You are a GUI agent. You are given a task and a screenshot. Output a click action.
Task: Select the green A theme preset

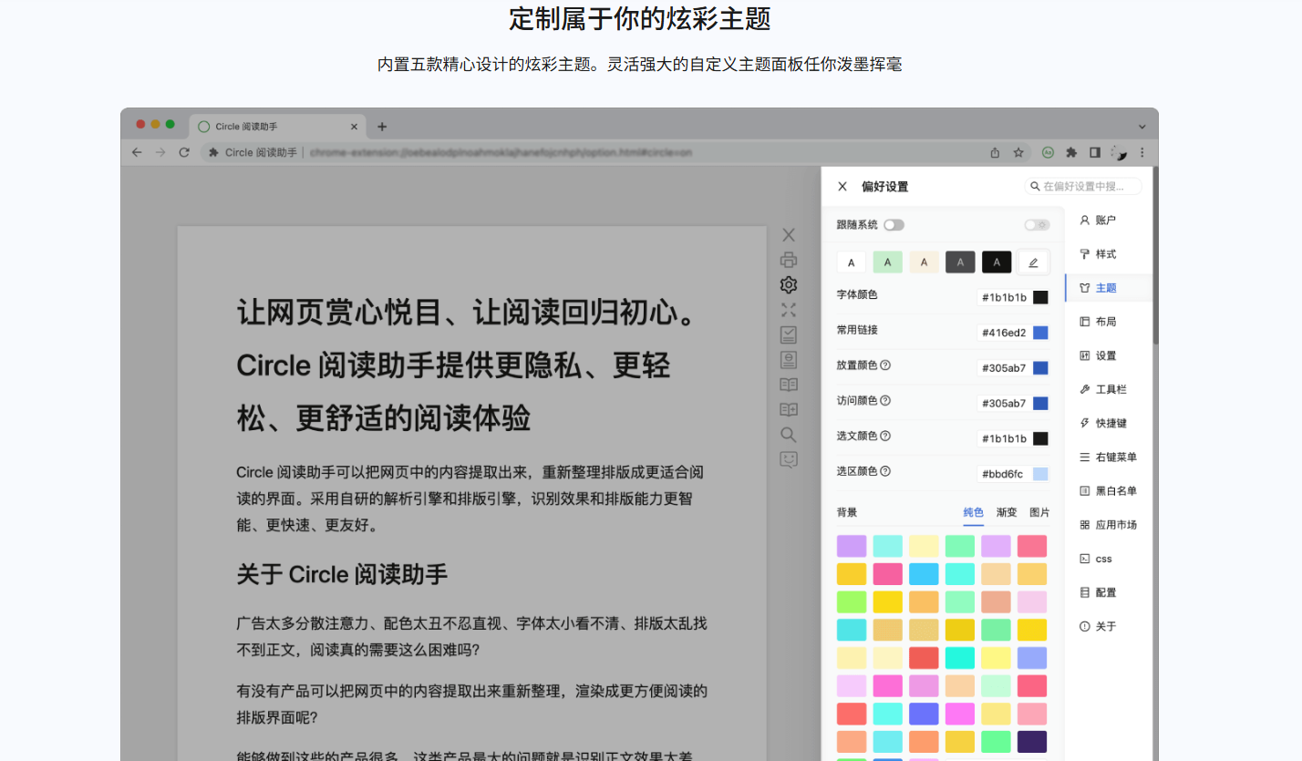(x=887, y=262)
